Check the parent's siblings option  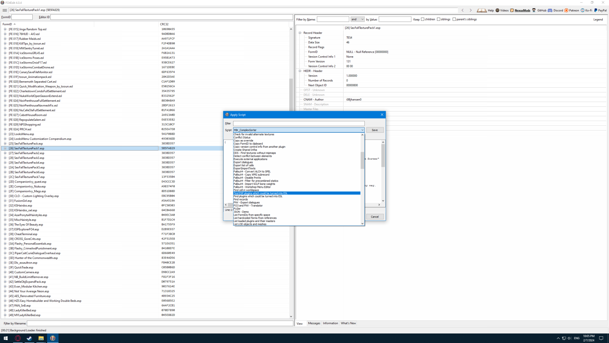pos(454,19)
